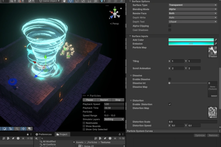Click the Playback Speed field
221x147 pixels.
point(114,104)
